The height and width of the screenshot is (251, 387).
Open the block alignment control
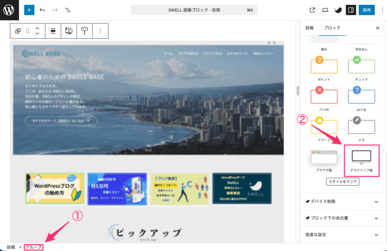(53, 31)
